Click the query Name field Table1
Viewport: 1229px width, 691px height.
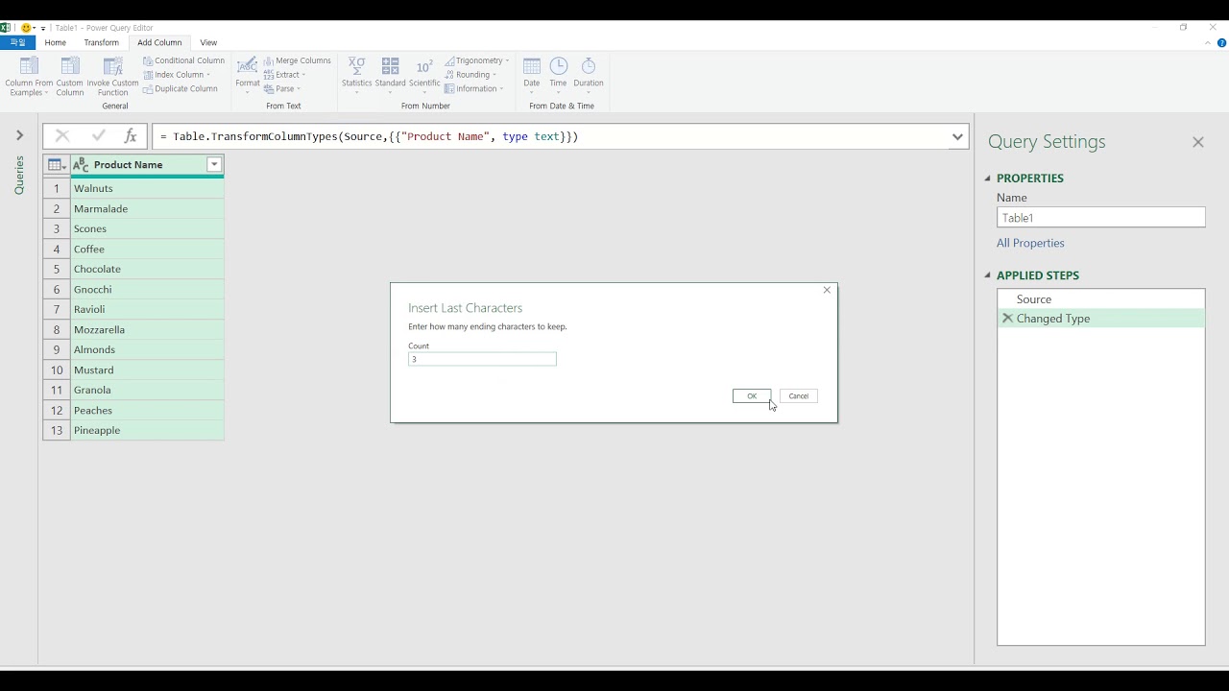click(x=1100, y=218)
